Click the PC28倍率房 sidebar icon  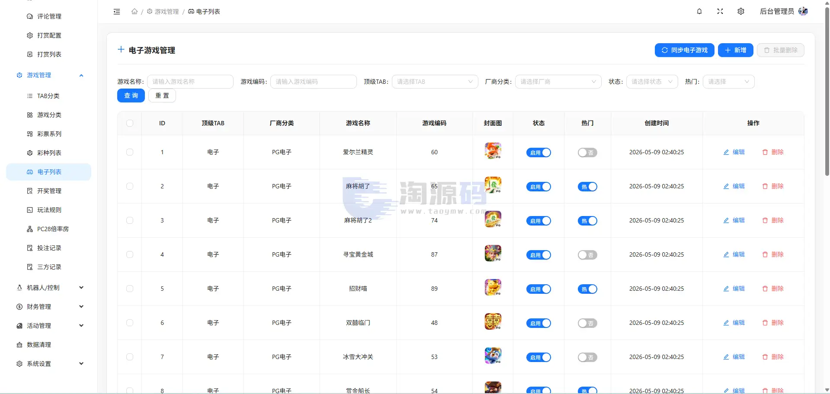(30, 229)
